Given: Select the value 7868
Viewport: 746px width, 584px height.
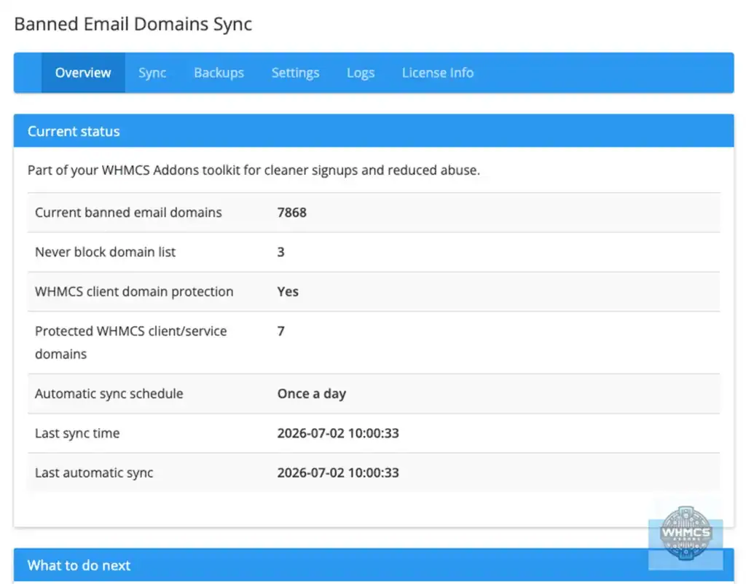Looking at the screenshot, I should tap(292, 213).
